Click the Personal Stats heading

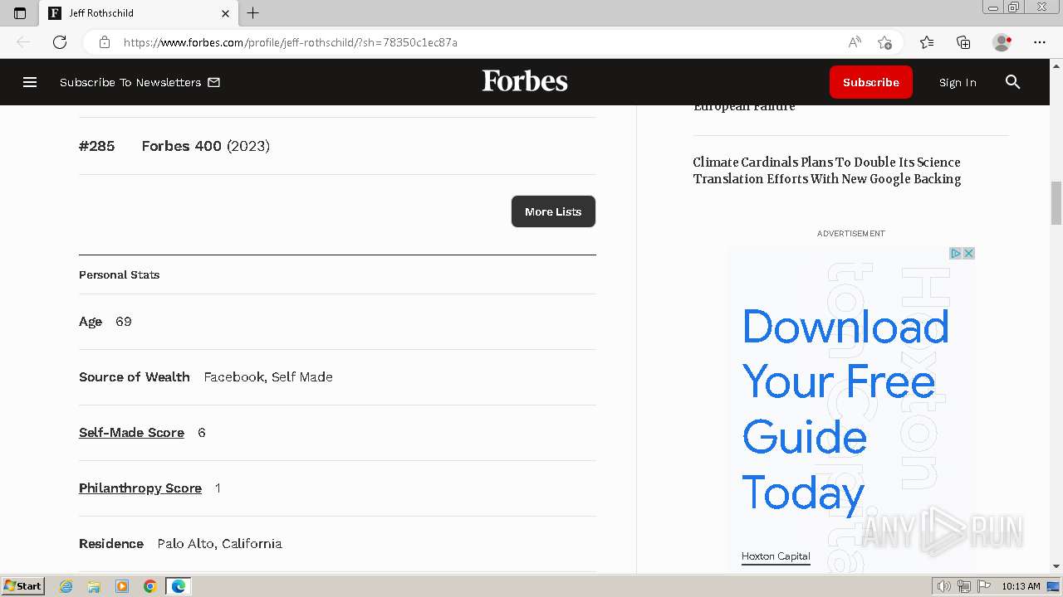point(119,274)
